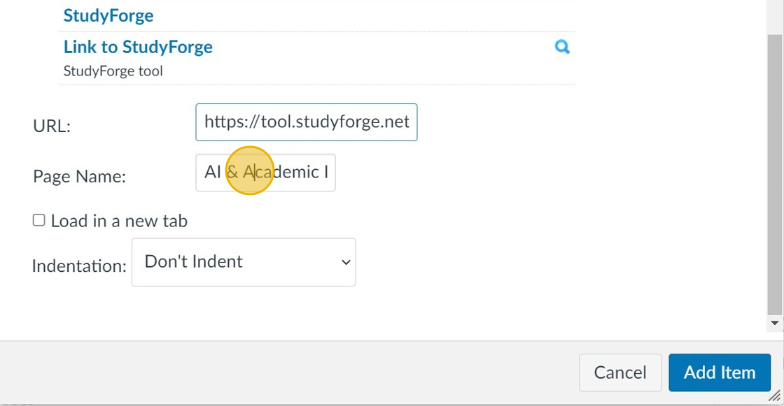Click the "Load in a new tab" label text

[119, 222]
